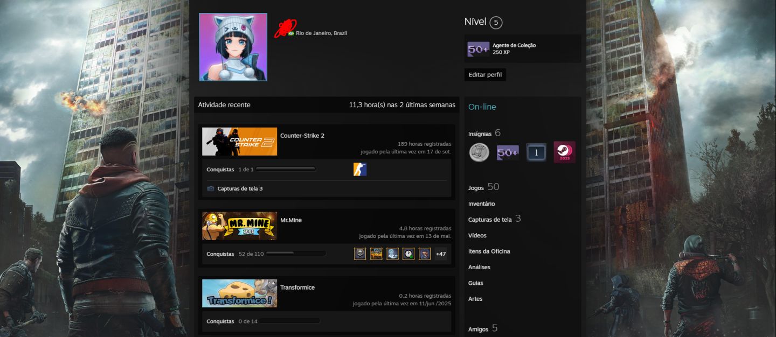Viewport: 776px width, 337px height.
Task: Open Jogos 50 list
Action: pos(484,187)
